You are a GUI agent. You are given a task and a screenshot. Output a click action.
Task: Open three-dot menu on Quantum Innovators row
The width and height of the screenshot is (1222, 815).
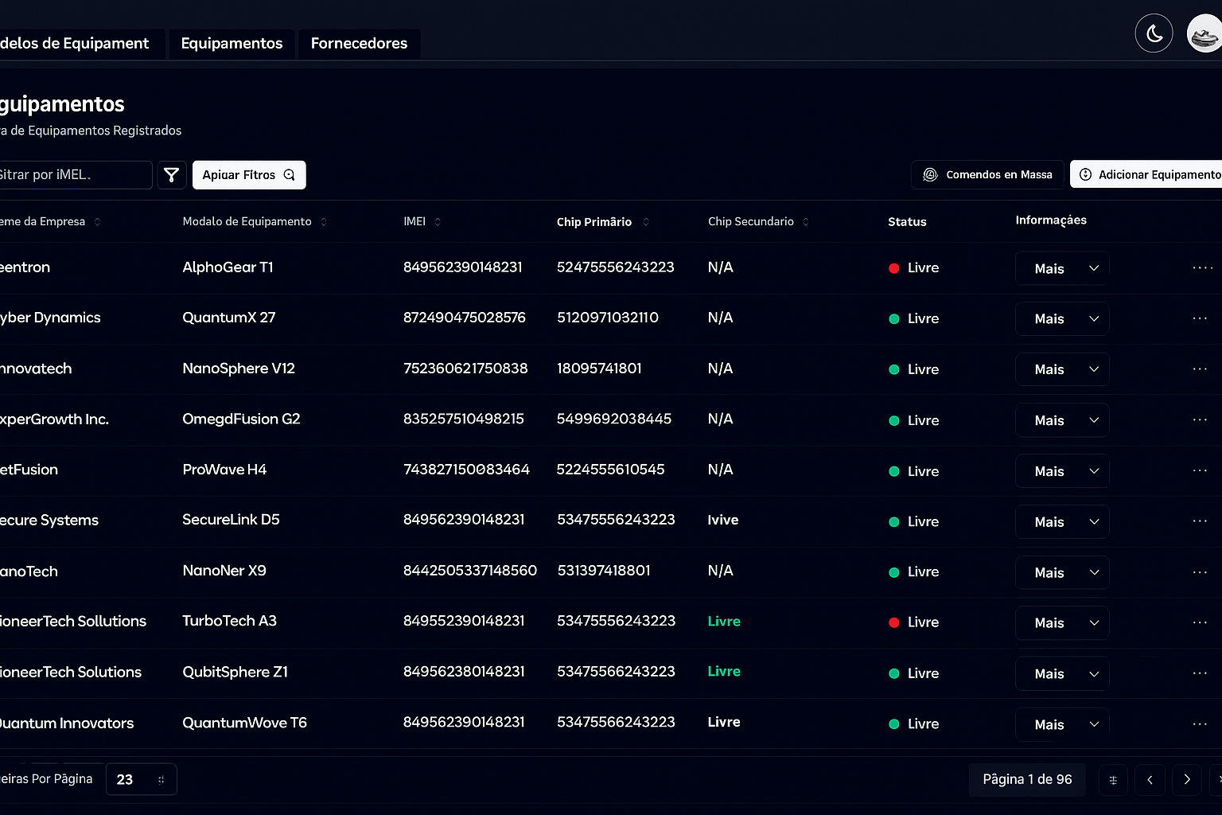(x=1201, y=723)
